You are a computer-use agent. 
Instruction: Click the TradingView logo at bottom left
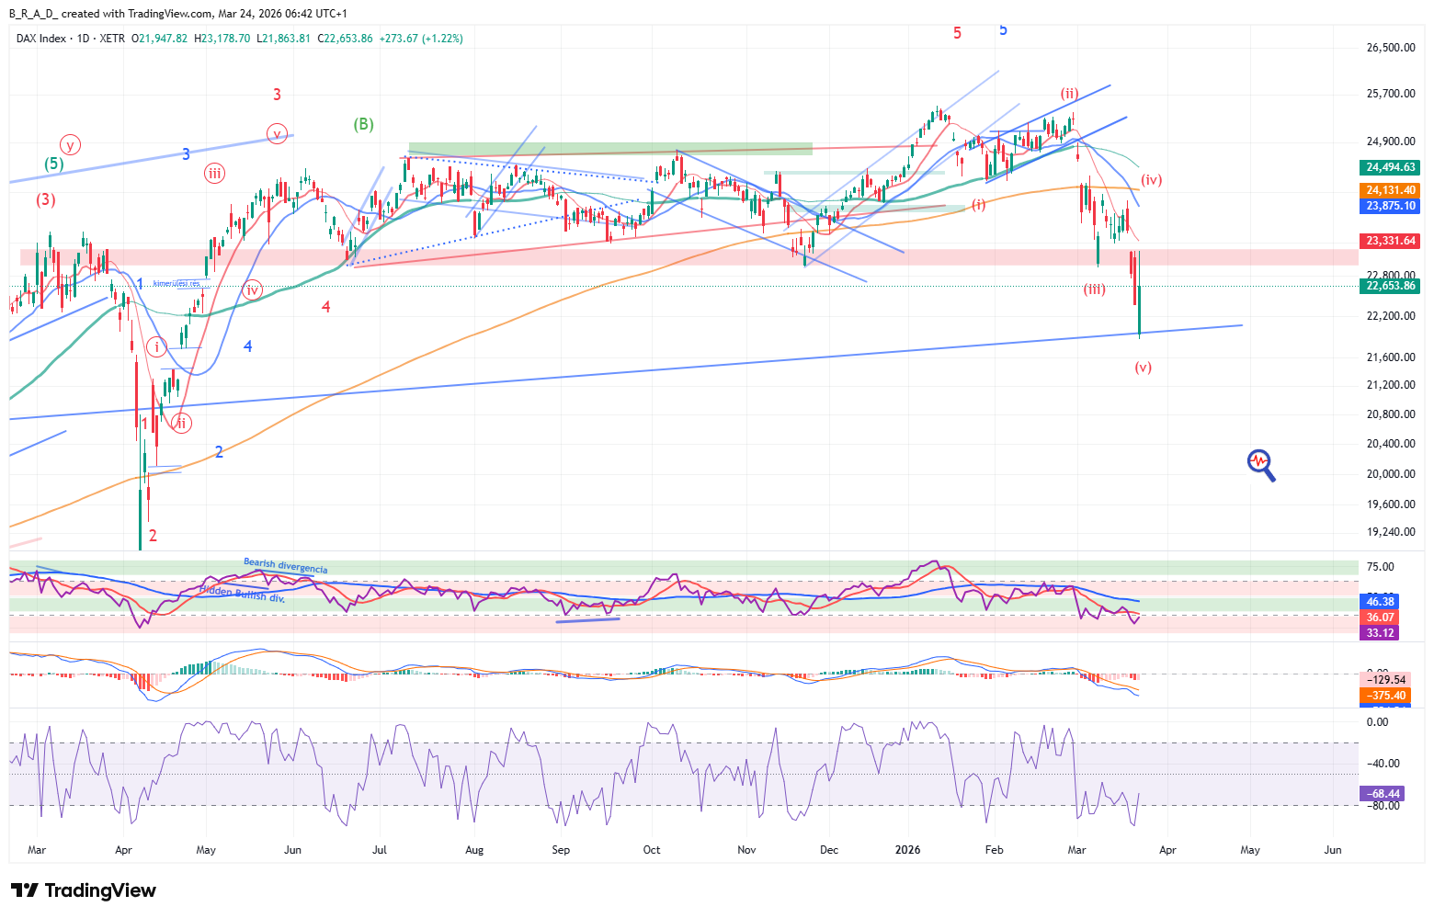(83, 890)
